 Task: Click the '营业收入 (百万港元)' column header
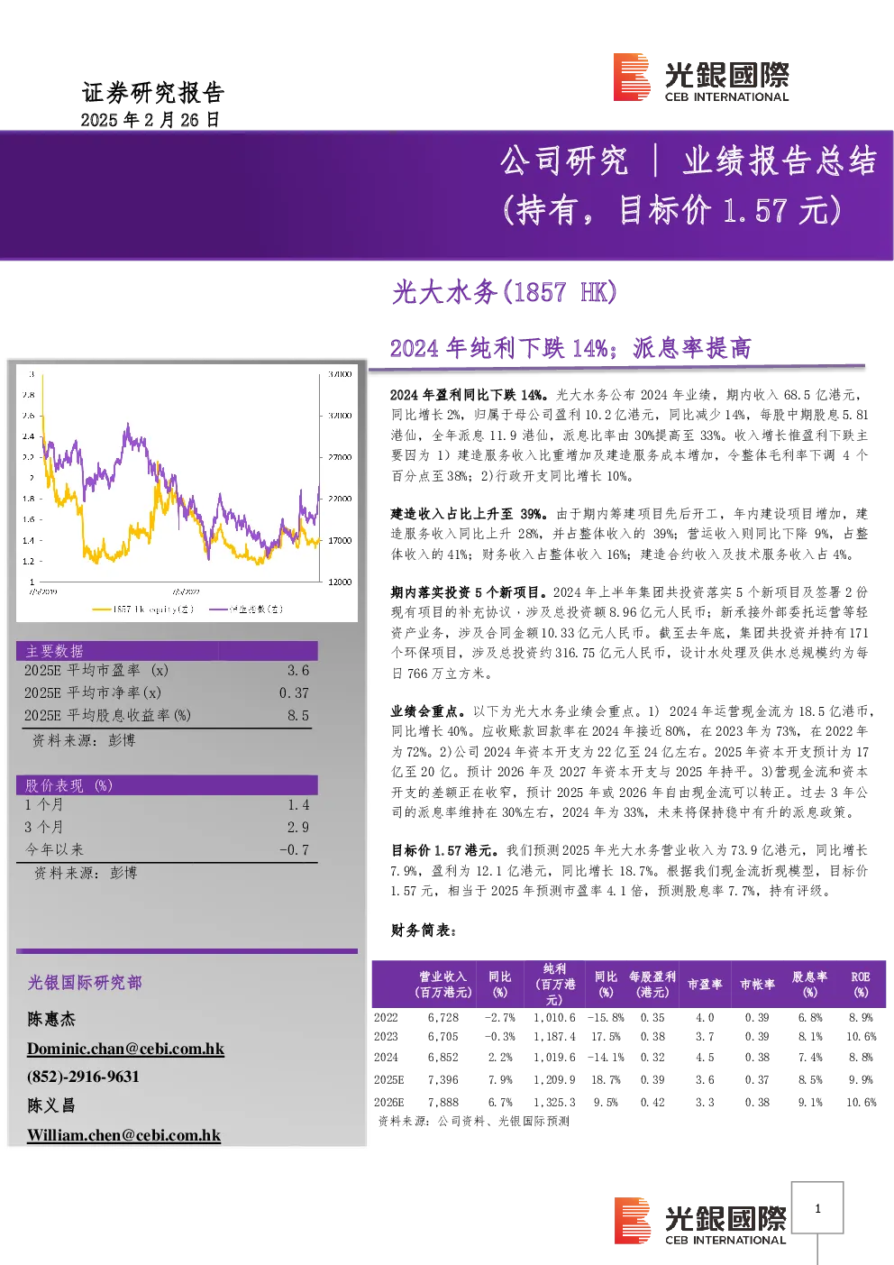coord(442,985)
